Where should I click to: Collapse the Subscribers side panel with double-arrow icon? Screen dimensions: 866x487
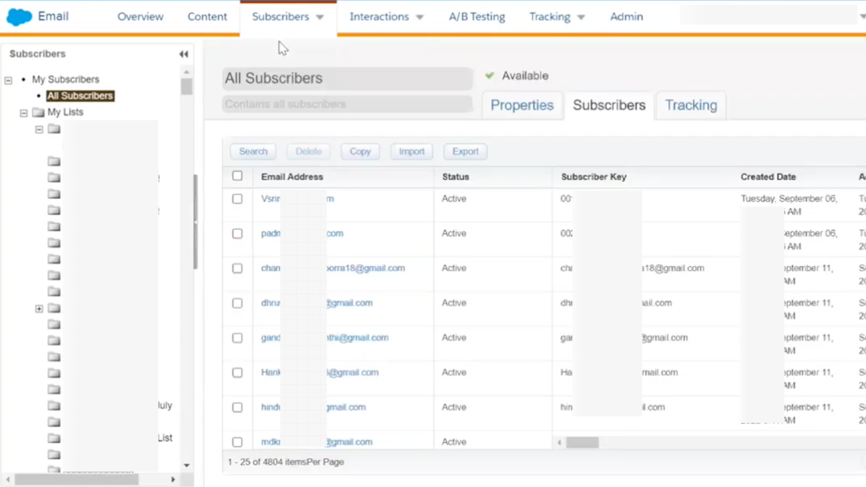point(184,54)
